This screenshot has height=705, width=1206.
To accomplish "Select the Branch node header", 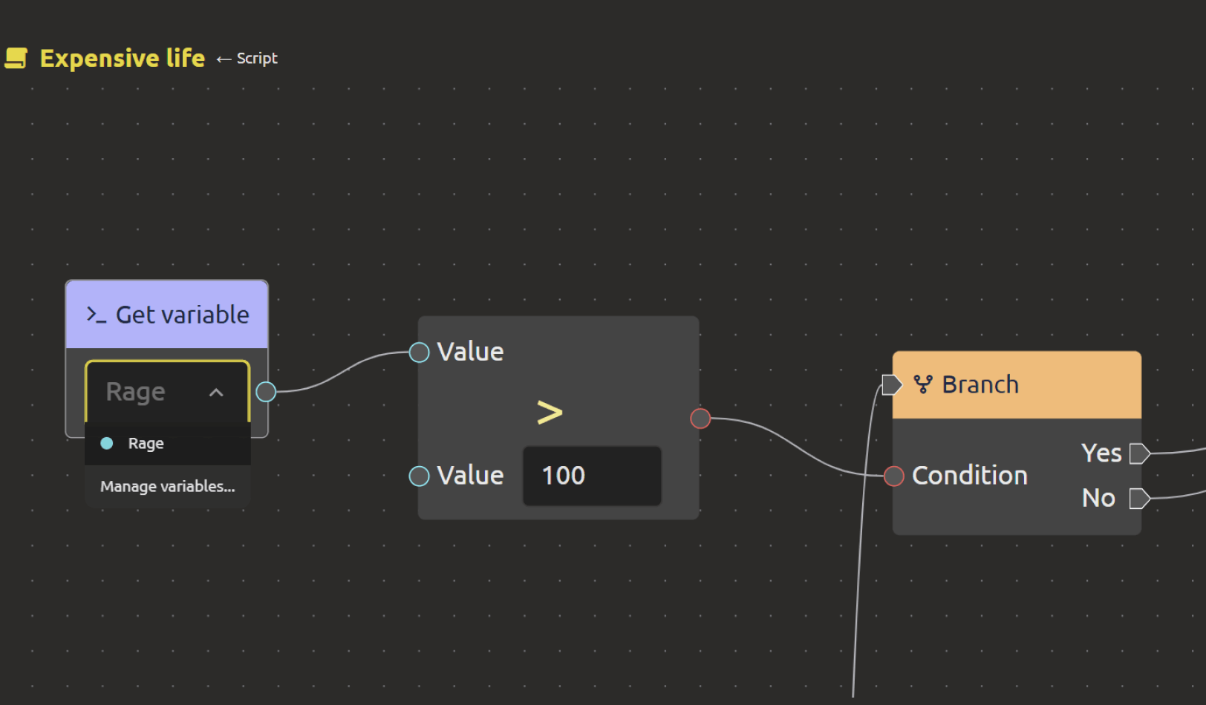I will 1017,385.
